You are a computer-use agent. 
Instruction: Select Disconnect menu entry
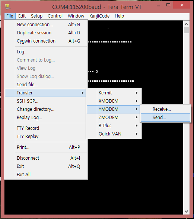click(46, 158)
